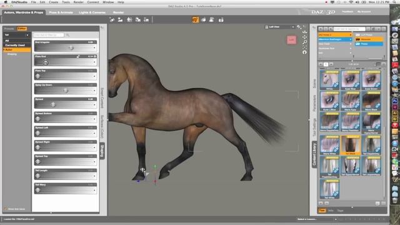This screenshot has height=225, width=400.
Task: Select the orange Materials filter item
Action: (369, 39)
